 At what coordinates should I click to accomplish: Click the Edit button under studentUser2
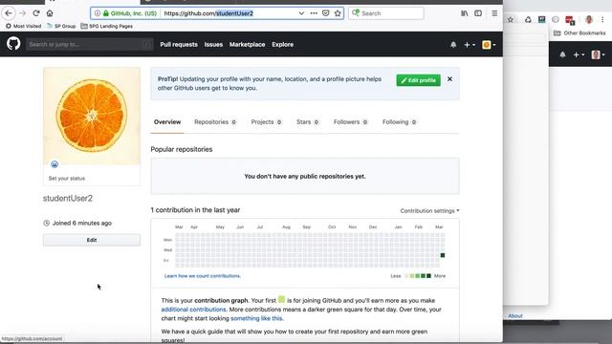92,240
